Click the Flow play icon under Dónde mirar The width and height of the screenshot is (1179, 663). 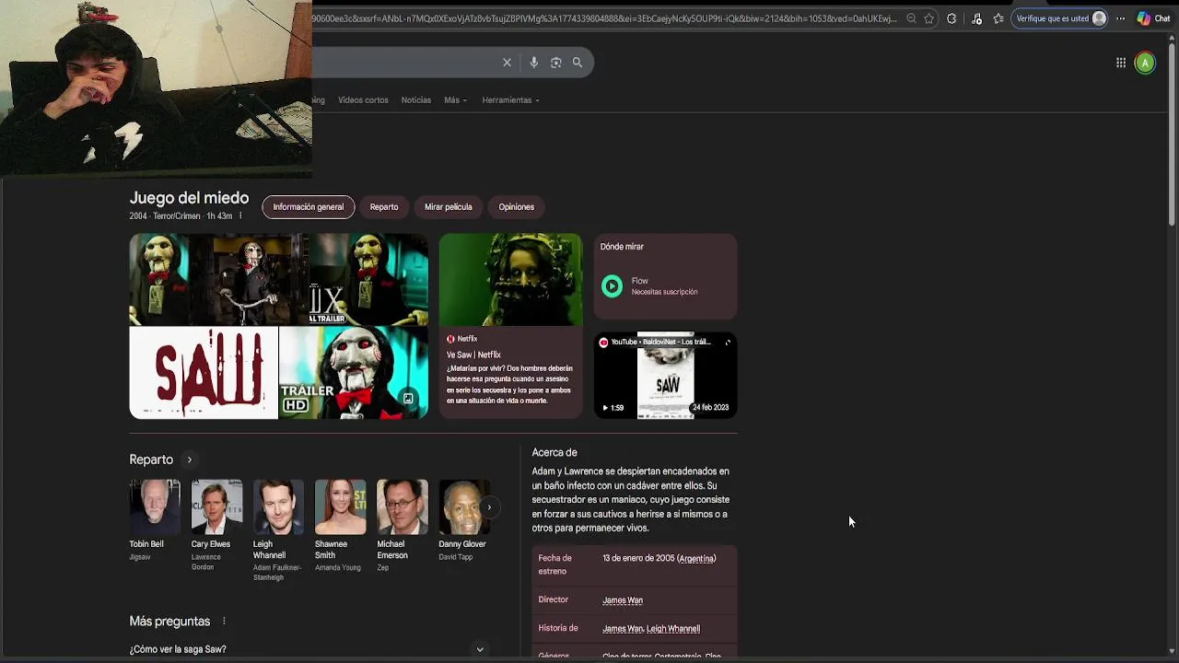coord(612,286)
